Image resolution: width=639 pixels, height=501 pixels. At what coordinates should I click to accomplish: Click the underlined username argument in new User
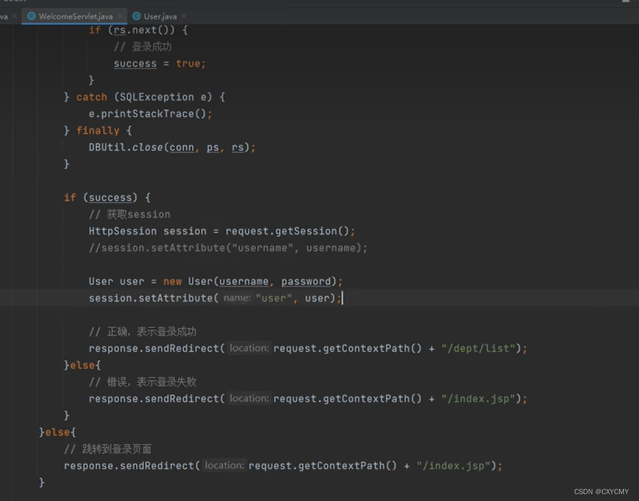click(243, 281)
